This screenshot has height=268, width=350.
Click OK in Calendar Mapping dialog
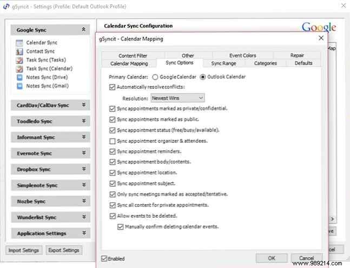coord(272,258)
